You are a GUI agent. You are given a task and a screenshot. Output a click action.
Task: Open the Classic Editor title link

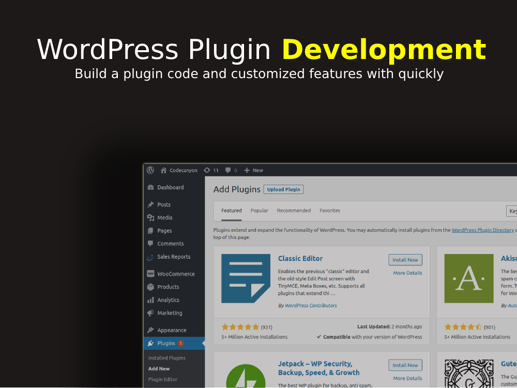click(x=300, y=258)
